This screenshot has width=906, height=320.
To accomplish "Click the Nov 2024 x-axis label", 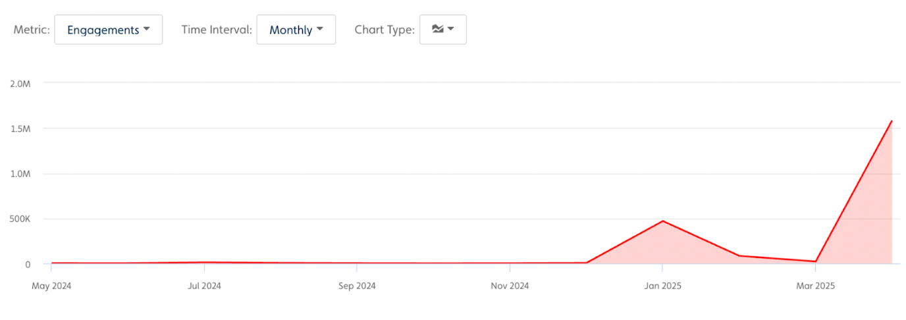I will (x=510, y=286).
